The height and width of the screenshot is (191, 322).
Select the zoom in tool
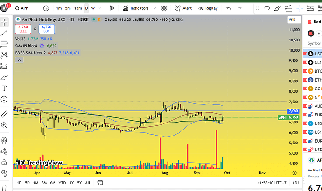4,125
